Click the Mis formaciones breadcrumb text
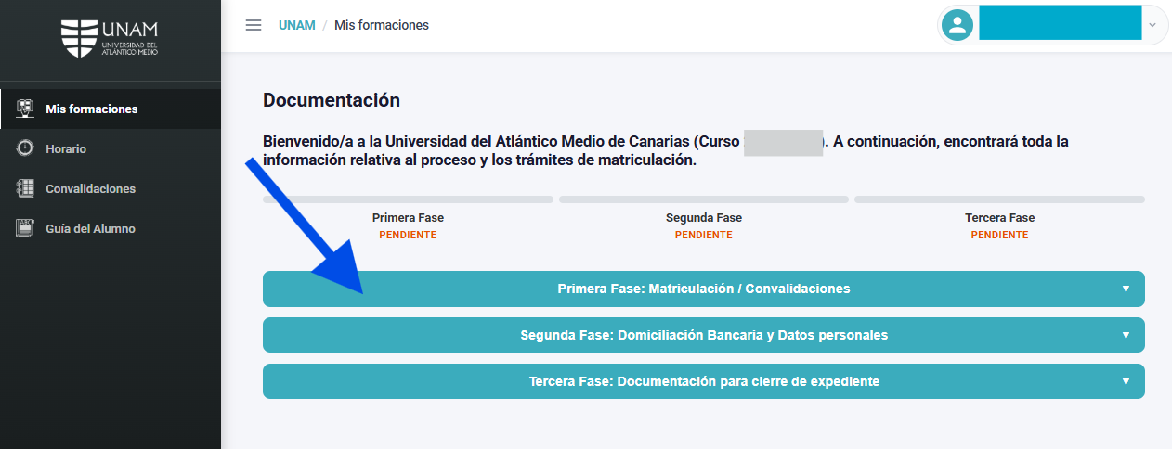The width and height of the screenshot is (1172, 449). pyautogui.click(x=382, y=25)
